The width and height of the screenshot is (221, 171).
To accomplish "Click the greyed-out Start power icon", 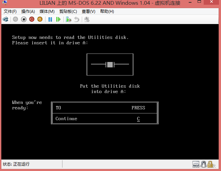I will (x=16, y=19).
